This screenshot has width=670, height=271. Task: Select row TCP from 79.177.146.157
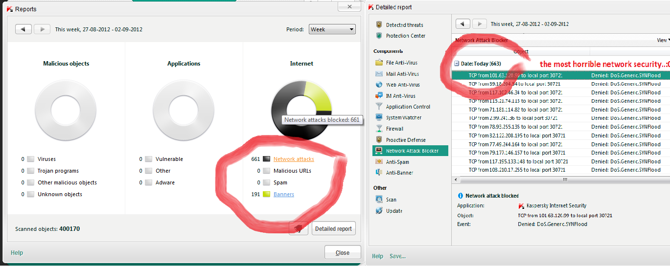[561, 153]
